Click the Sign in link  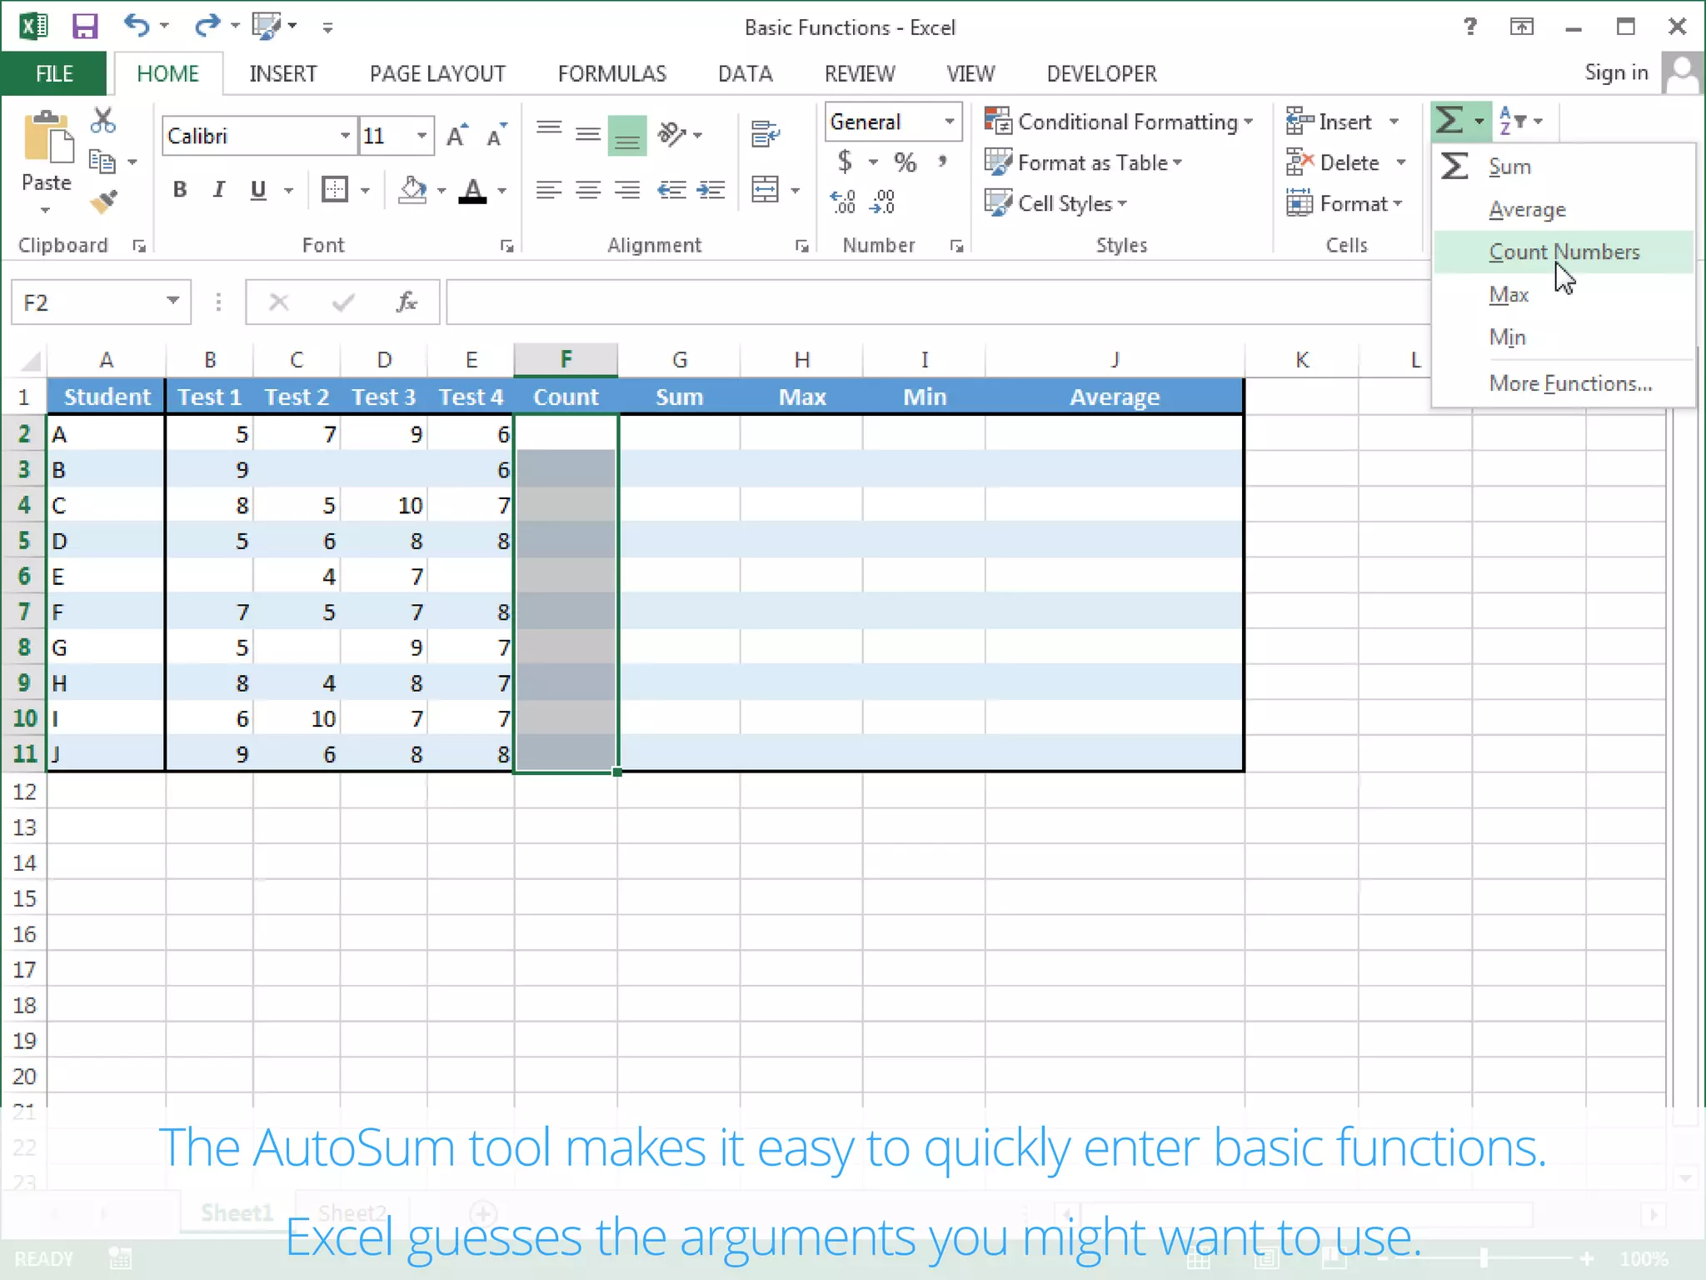point(1616,72)
